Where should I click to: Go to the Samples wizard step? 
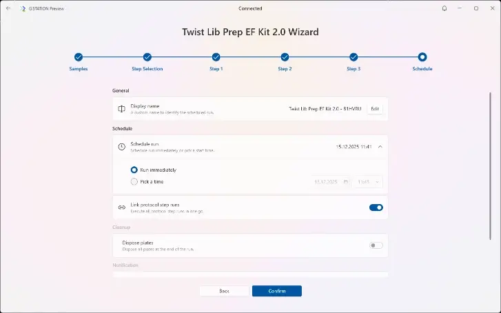click(79, 62)
